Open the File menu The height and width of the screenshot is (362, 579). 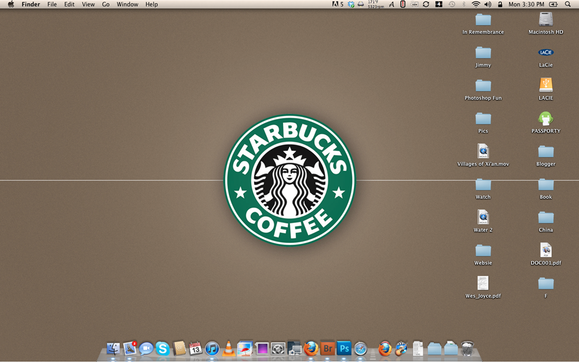coord(52,5)
